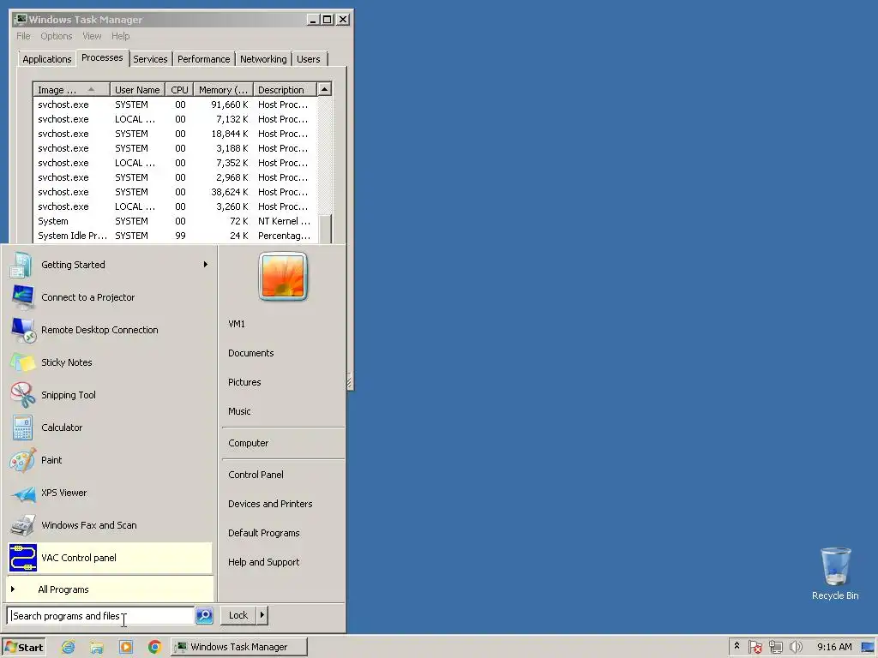The height and width of the screenshot is (658, 878).
Task: Click the Lock button
Action: point(238,615)
